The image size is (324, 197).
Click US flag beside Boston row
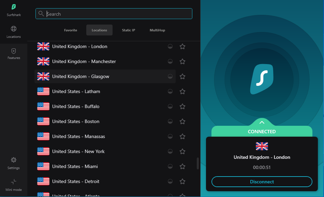coord(43,121)
